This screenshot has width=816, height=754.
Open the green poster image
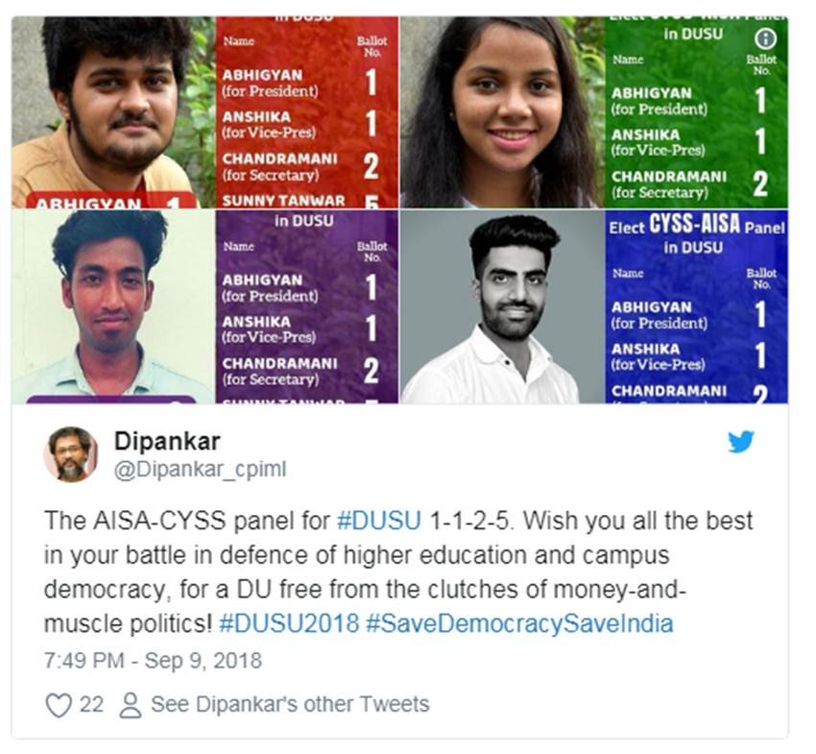(594, 112)
